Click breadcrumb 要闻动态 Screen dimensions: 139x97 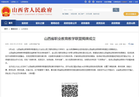[14, 29]
